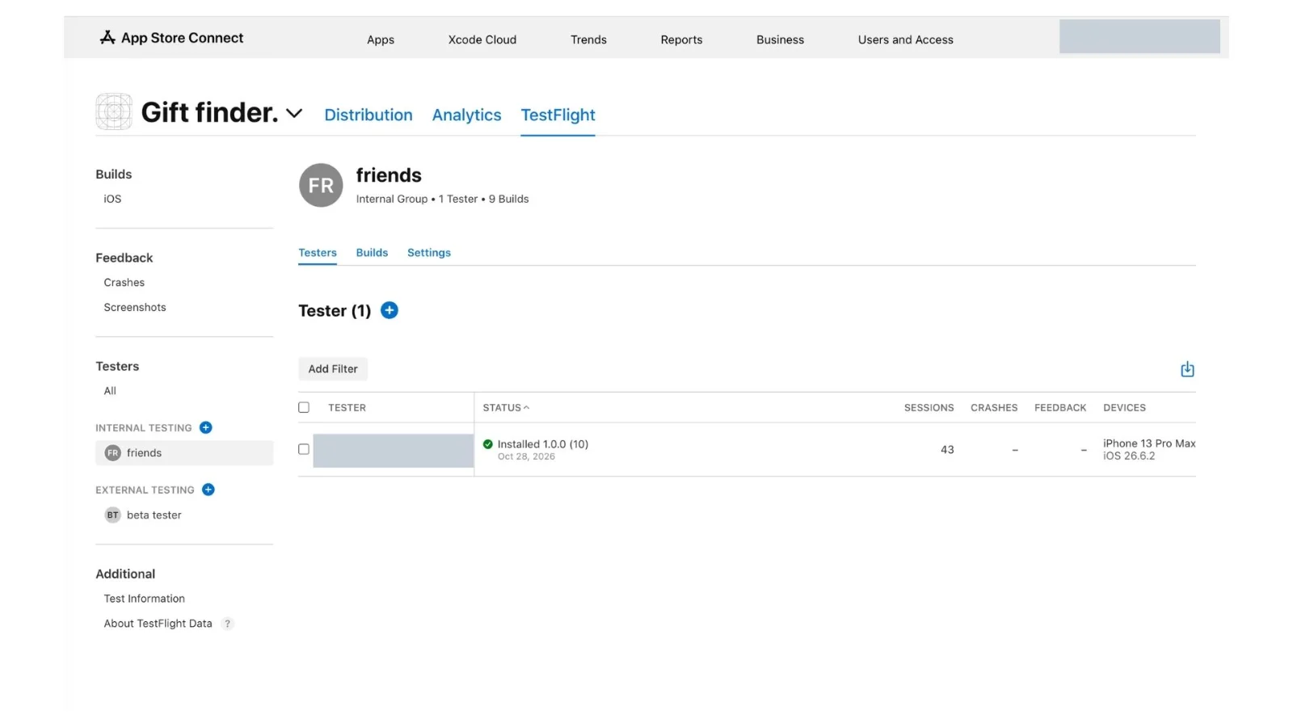Click the redacted account menu area
Screen dimensions: 1293x727
coord(1139,36)
